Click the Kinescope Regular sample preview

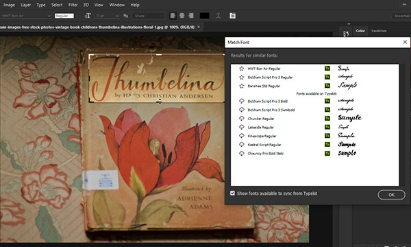tap(347, 135)
